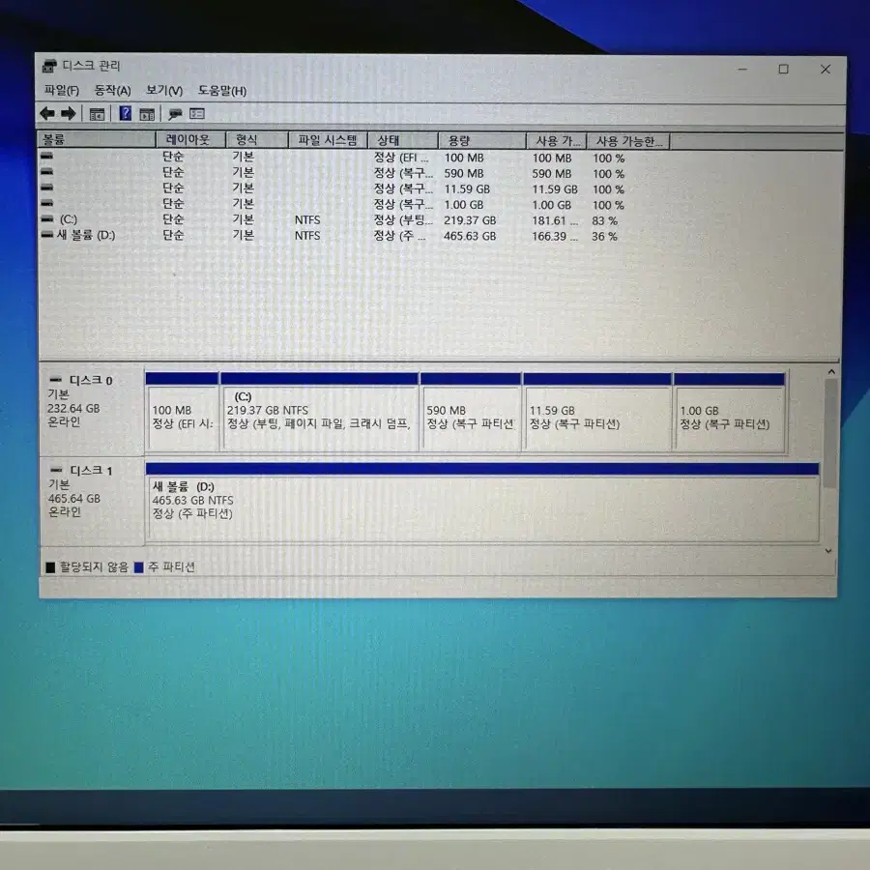This screenshot has height=870, width=870.
Task: Click the 219.37 GB capacity cell
Action: click(470, 220)
